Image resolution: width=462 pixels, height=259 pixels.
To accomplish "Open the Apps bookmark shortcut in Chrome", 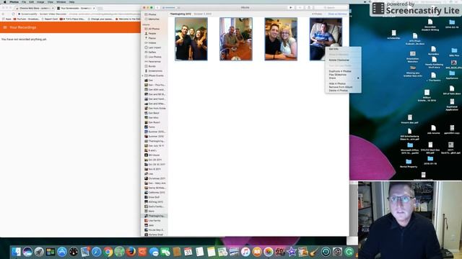I will click(x=6, y=19).
